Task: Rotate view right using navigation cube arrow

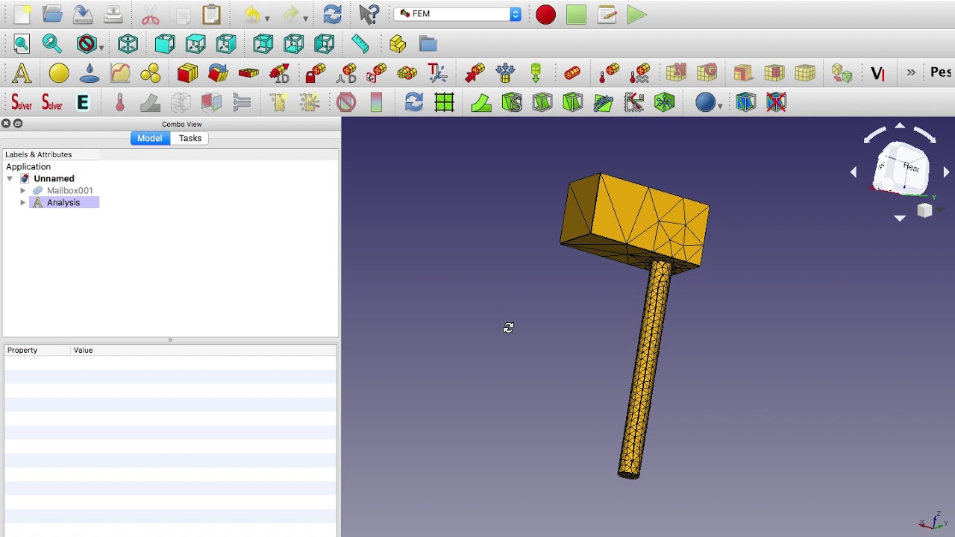Action: [x=946, y=172]
